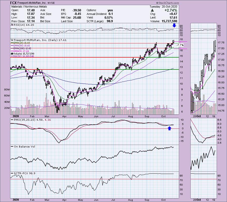Click the date Tuesday 20-Oct-2020

pos(163,7)
